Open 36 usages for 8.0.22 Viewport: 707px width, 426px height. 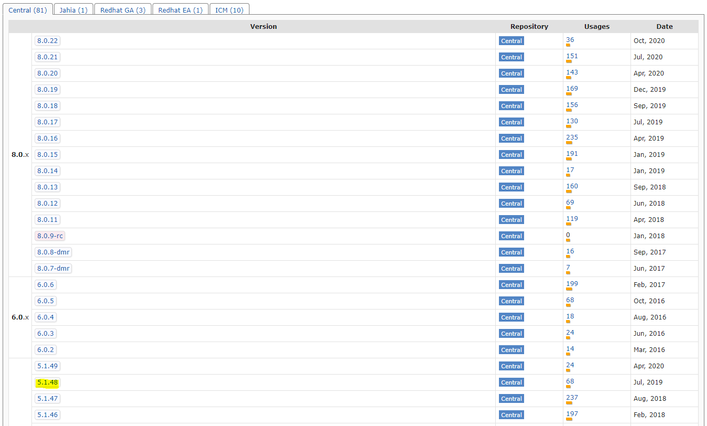coord(570,40)
